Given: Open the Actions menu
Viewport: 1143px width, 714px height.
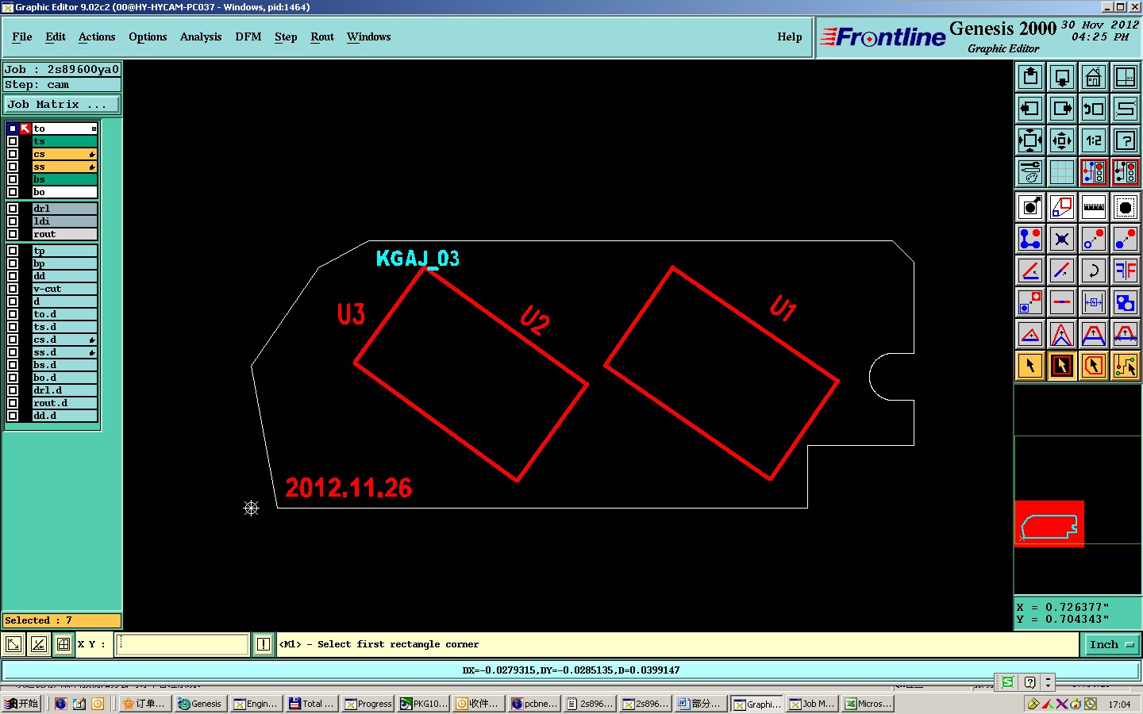Looking at the screenshot, I should 97,37.
